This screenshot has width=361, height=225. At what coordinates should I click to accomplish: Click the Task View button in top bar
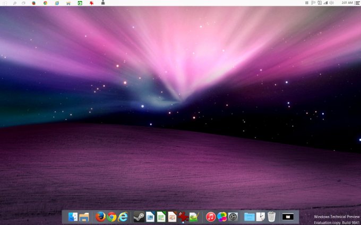23,3
